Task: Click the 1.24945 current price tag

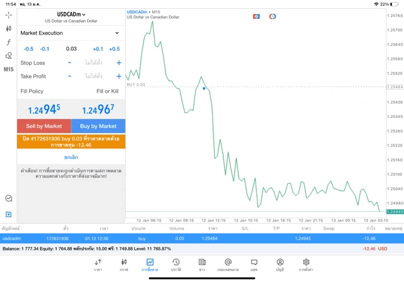Action: click(x=395, y=212)
